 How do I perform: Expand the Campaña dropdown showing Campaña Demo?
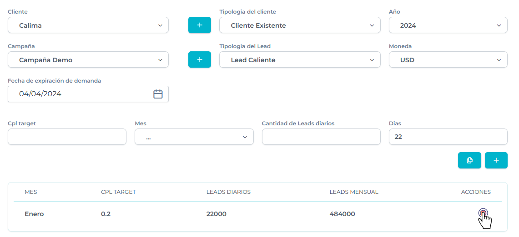pyautogui.click(x=88, y=60)
